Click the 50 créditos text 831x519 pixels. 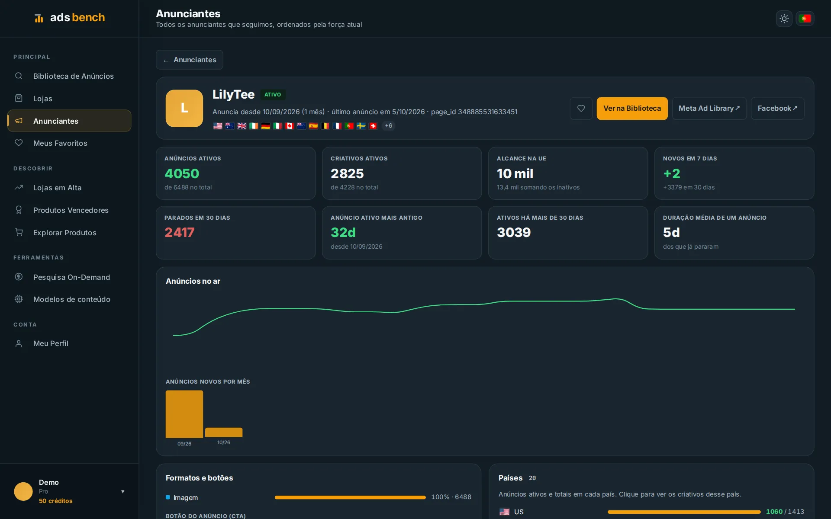(56, 501)
